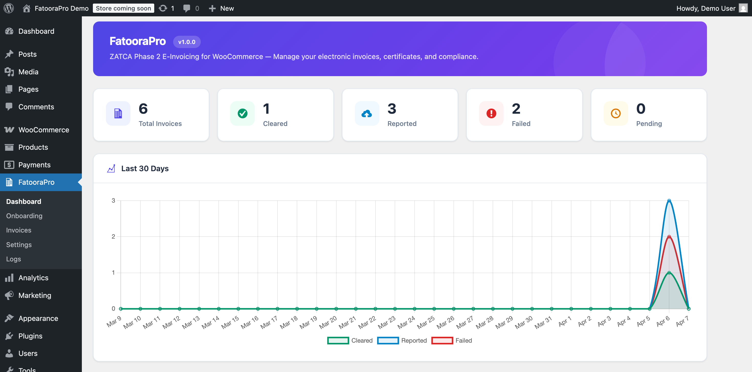Click the orange Pending clock icon
The height and width of the screenshot is (372, 752).
coord(616,113)
